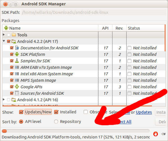The height and width of the screenshot is (141, 168).
Task: Click the Google APIs android icon
Action: [x=17, y=87]
